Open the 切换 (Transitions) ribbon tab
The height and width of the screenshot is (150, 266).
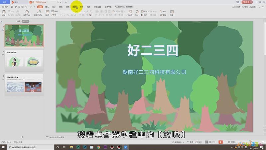click(61, 7)
